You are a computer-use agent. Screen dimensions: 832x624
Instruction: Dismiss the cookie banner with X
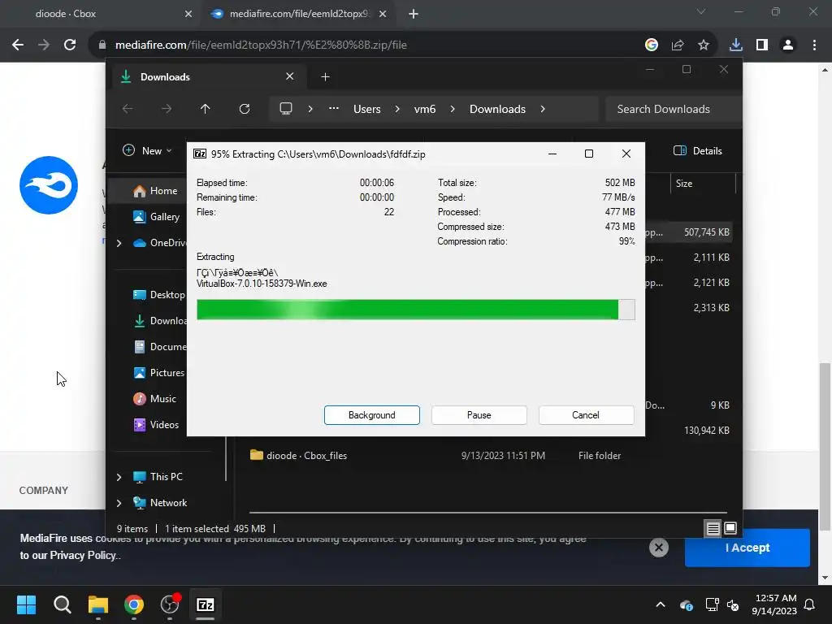(658, 548)
